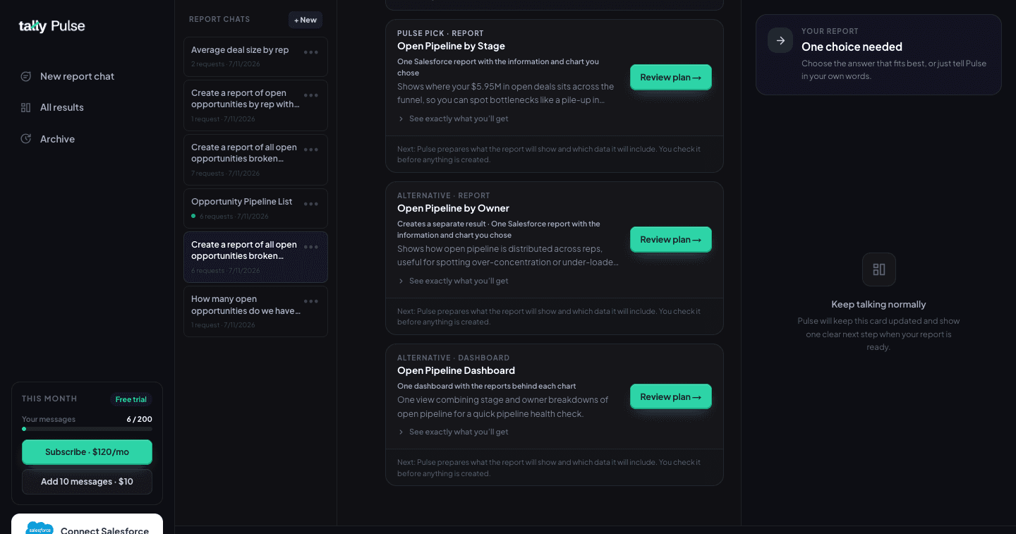Open Opportunity Pipeline List chat
1016x534 pixels.
(x=255, y=208)
